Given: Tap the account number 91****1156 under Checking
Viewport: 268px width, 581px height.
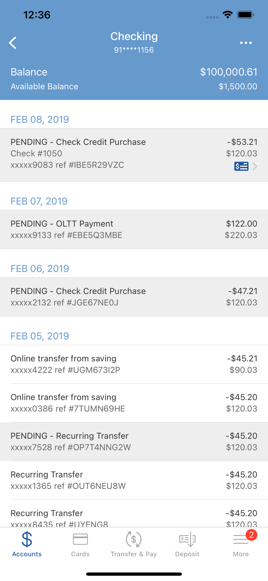Looking at the screenshot, I should pos(134,50).
